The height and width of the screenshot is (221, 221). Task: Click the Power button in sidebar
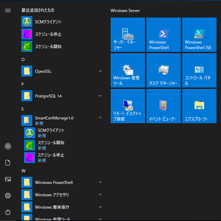coord(8,212)
